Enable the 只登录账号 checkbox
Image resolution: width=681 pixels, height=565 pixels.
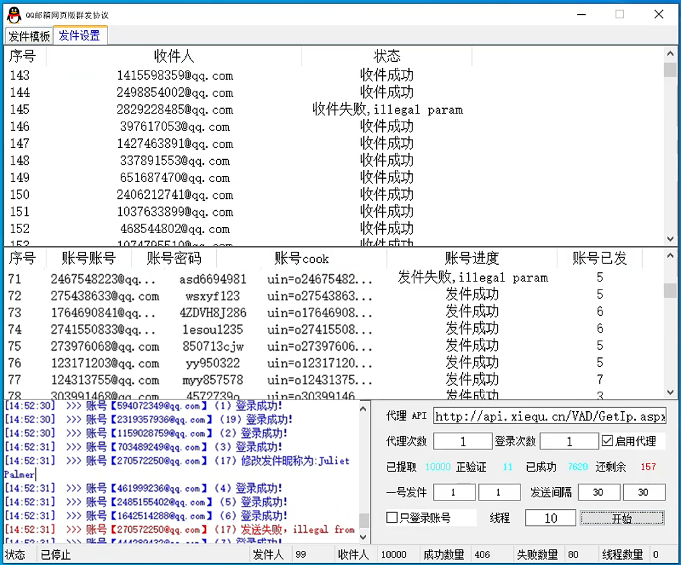(392, 518)
